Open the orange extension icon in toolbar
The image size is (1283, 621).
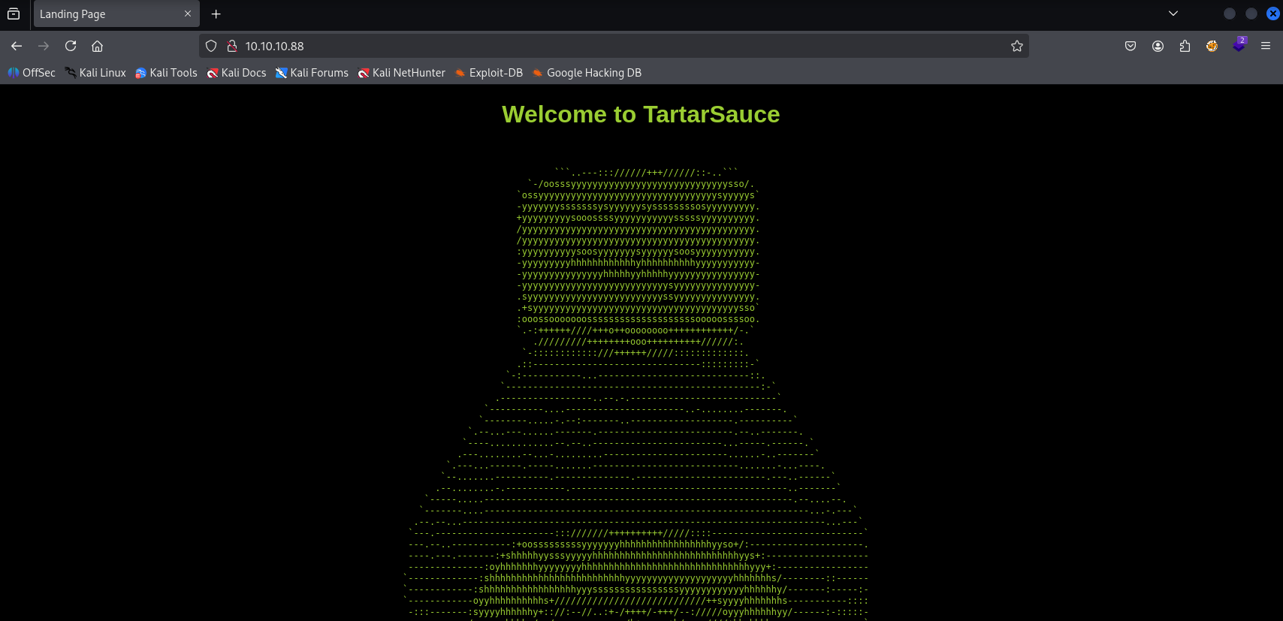[x=1212, y=46]
